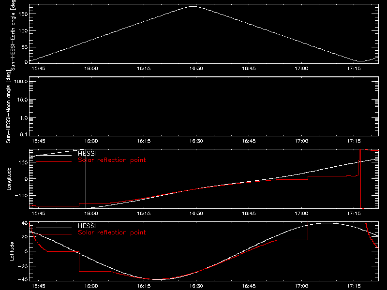The image size is (387, 290).
Task: Click 15:45 time label under Latitude plot
Action: (39, 286)
